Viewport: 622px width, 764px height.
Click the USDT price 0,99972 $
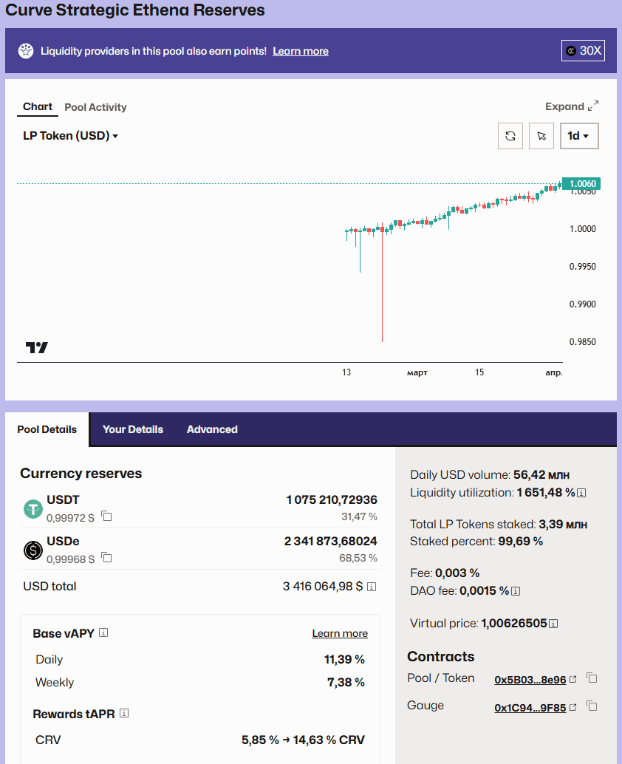[x=71, y=518]
